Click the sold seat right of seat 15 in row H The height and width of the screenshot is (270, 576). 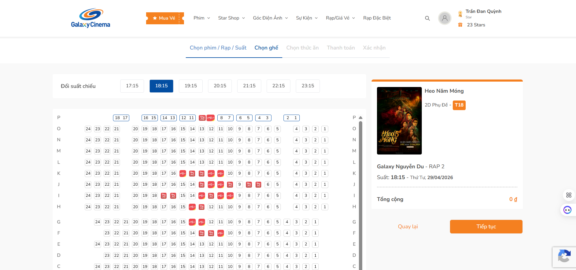click(192, 207)
